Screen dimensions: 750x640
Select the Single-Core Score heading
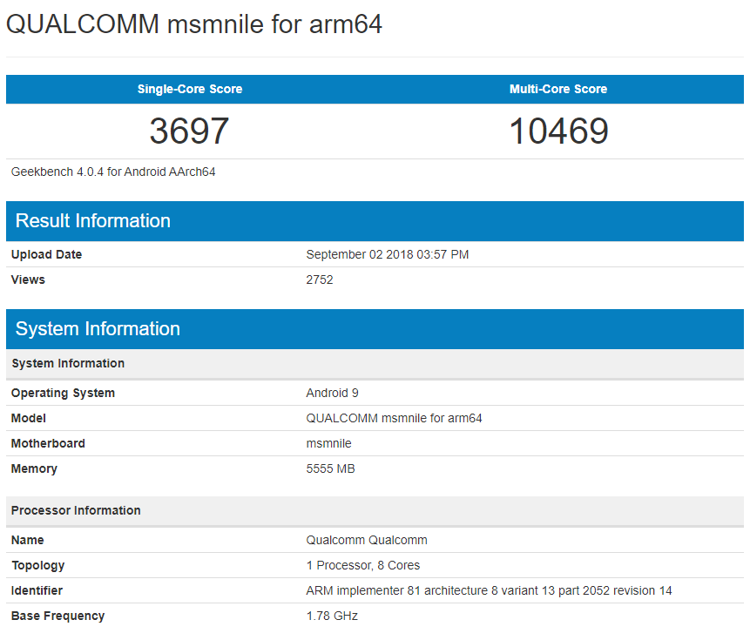(x=190, y=89)
